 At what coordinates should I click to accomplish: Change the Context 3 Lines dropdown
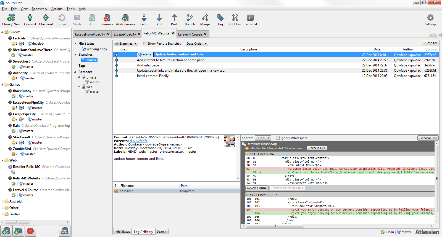[x=263, y=138]
